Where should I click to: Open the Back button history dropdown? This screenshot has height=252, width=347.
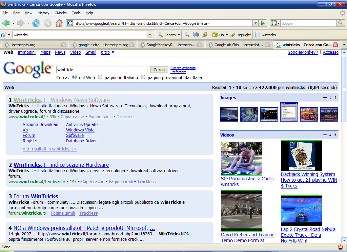point(13,23)
